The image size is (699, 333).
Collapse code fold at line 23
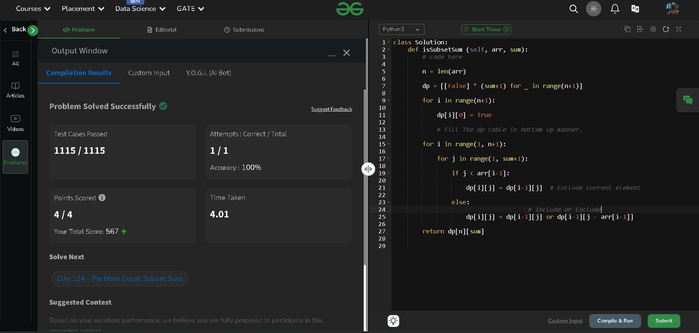(389, 202)
